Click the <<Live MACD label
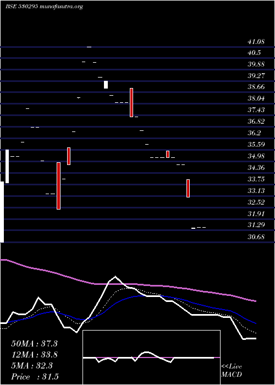The width and height of the screenshot is (275, 385). [232, 371]
